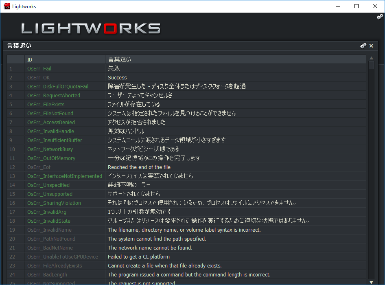
Task: Select OsErr_Unspecified entry
Action: pyautogui.click(x=65, y=185)
